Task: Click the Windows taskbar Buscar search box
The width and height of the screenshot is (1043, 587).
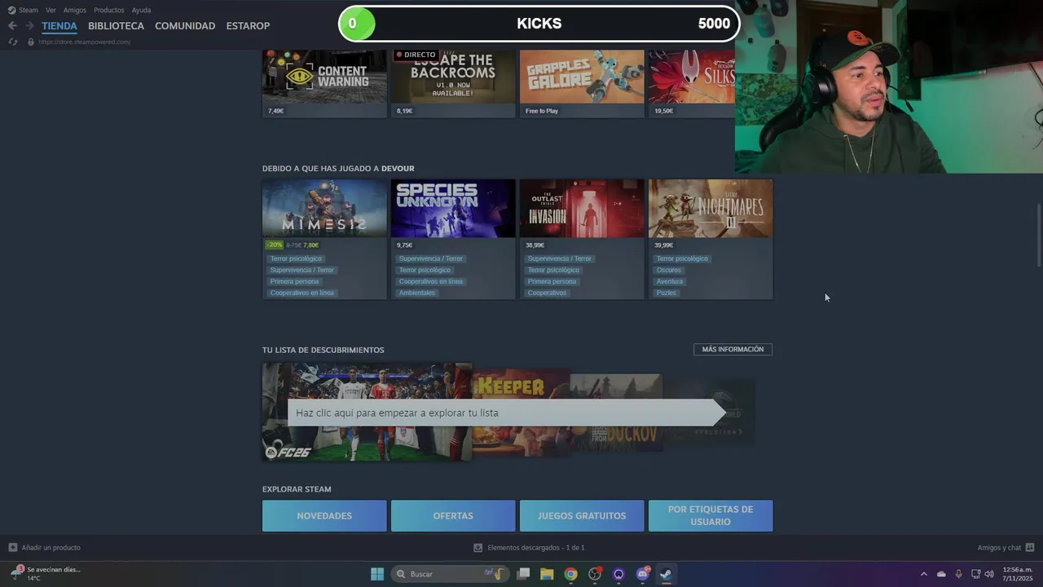Action: point(449,574)
